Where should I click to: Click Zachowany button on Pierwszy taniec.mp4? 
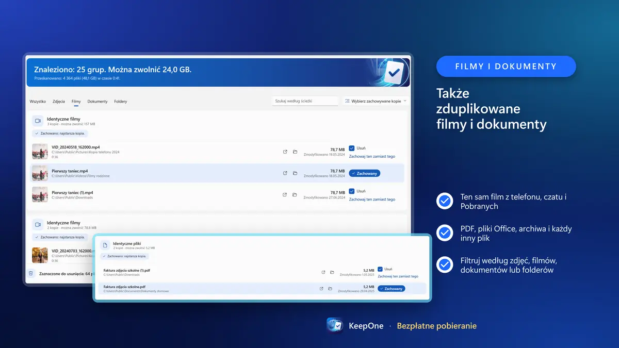pyautogui.click(x=365, y=173)
